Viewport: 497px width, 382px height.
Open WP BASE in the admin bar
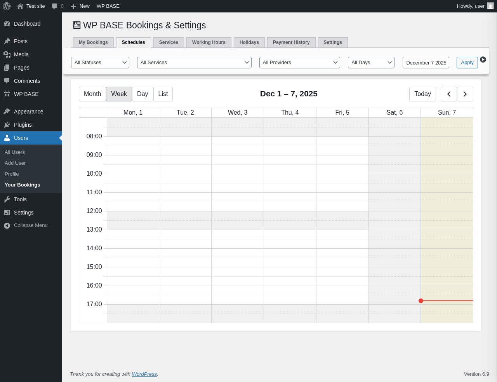(108, 6)
